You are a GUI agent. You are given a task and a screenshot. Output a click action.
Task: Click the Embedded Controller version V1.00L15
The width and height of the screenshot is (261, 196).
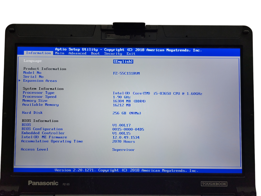(x=121, y=133)
